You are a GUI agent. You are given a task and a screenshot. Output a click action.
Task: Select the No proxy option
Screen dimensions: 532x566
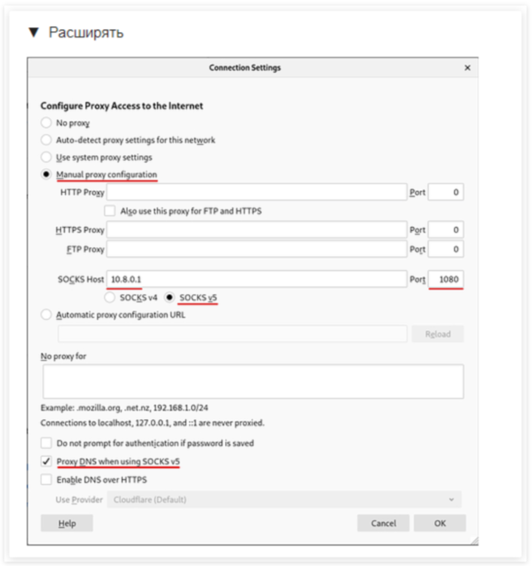click(46, 123)
